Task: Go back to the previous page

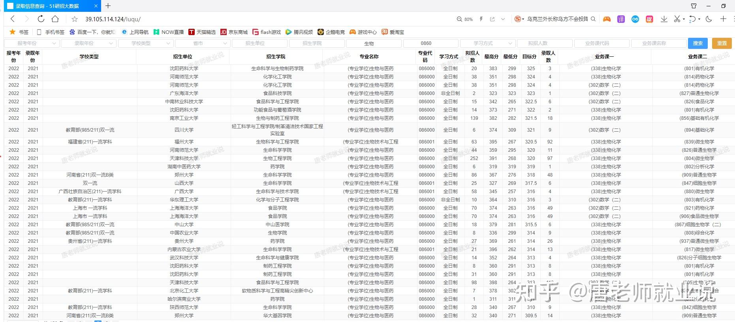Action: 13,19
